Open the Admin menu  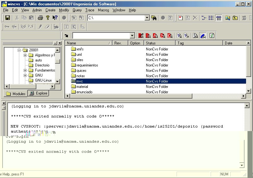[37, 10]
